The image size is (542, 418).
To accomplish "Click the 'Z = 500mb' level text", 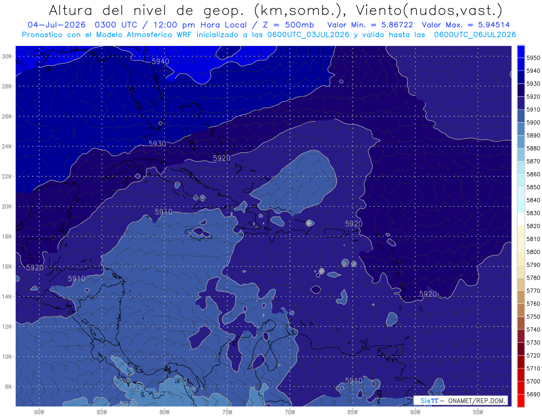I will point(289,25).
